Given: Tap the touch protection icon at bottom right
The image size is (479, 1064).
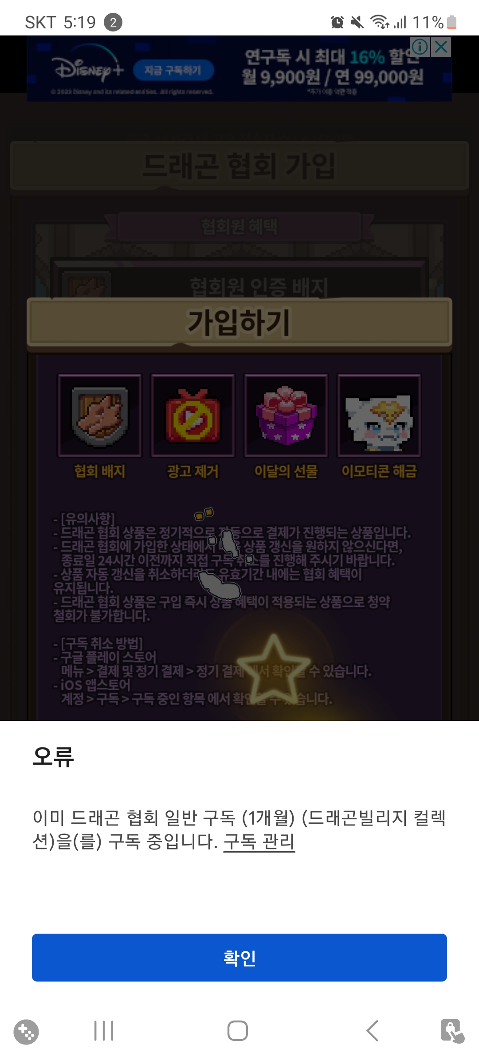Looking at the screenshot, I should point(452,1031).
